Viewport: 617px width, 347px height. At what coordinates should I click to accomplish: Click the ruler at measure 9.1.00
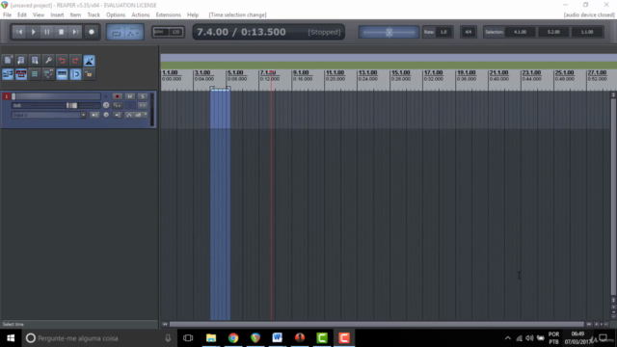tap(301, 73)
